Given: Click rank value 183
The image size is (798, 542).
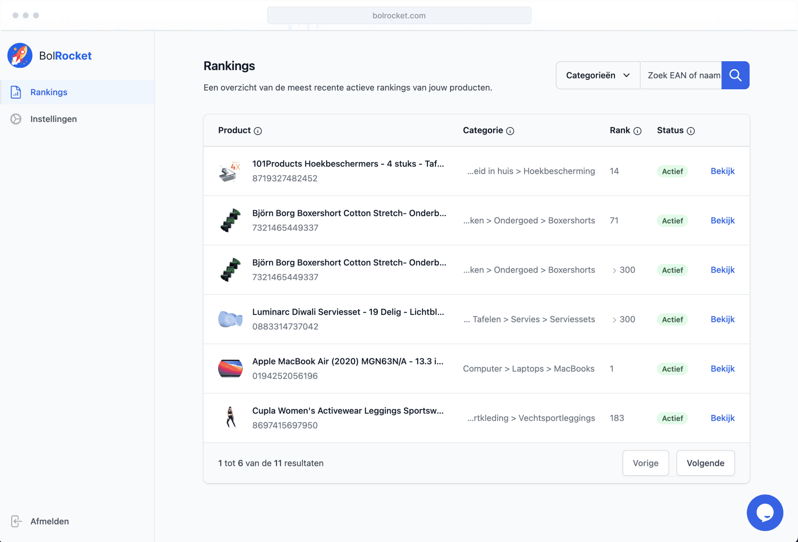Looking at the screenshot, I should tap(617, 418).
